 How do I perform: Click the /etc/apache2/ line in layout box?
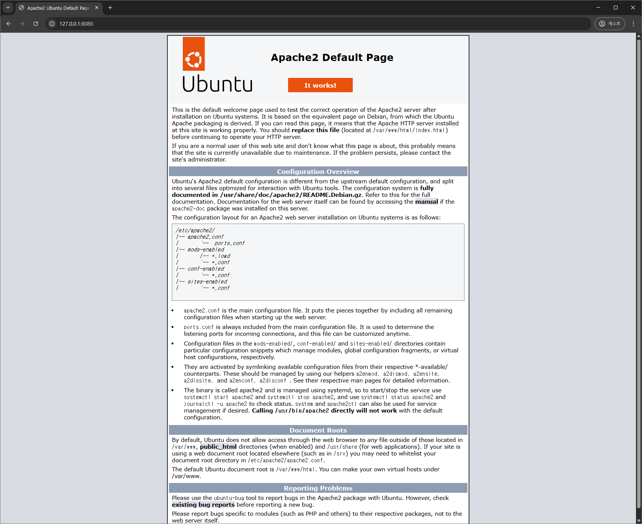(x=195, y=230)
